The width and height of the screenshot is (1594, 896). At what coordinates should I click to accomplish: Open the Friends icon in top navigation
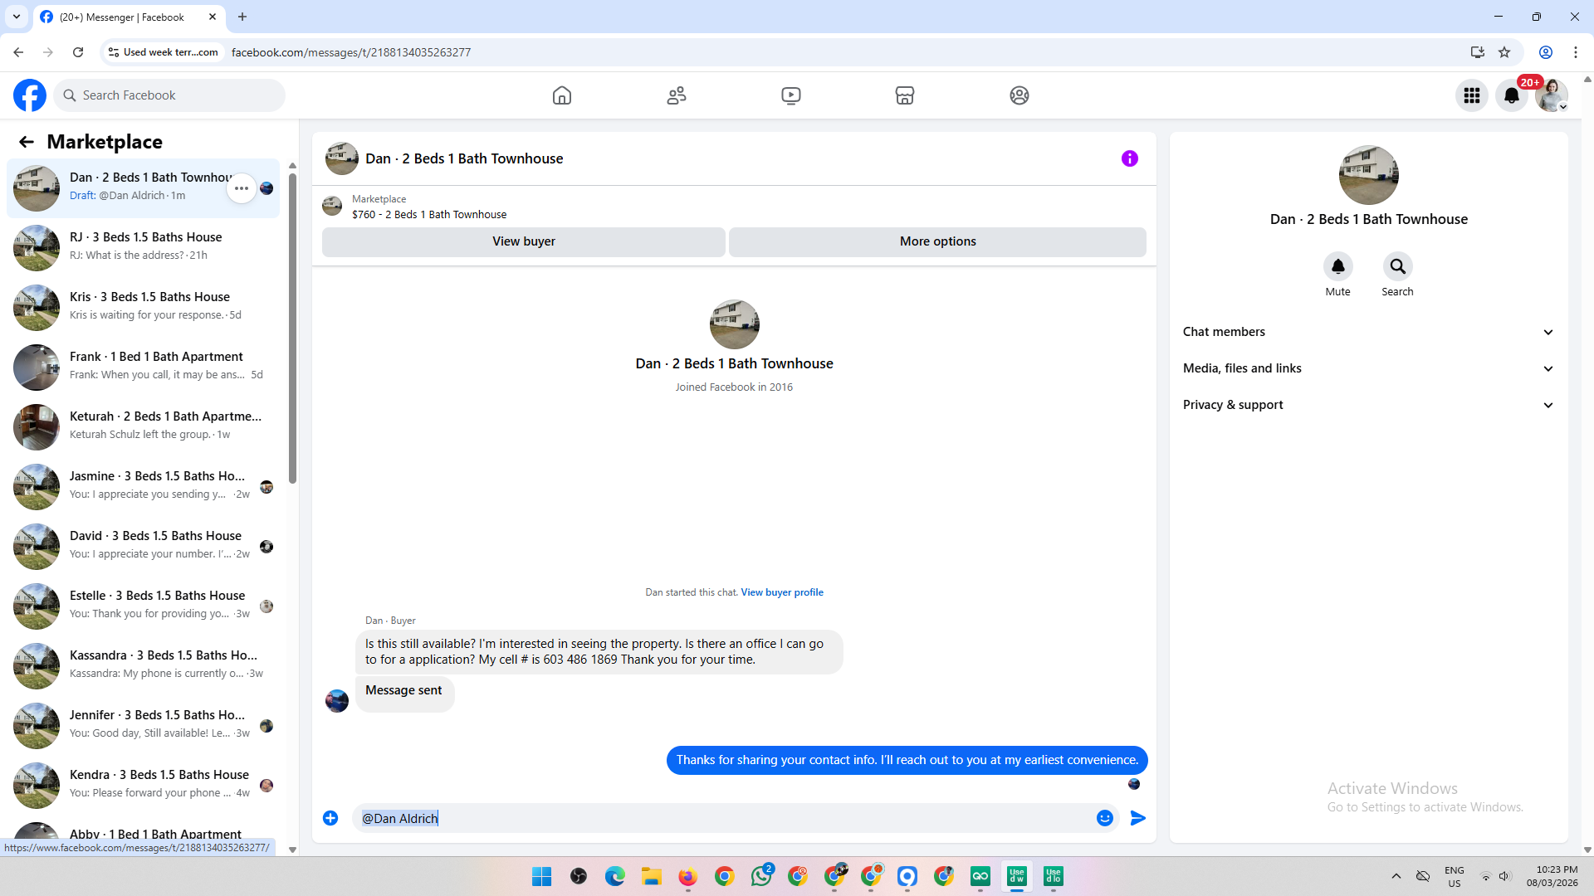pos(677,95)
